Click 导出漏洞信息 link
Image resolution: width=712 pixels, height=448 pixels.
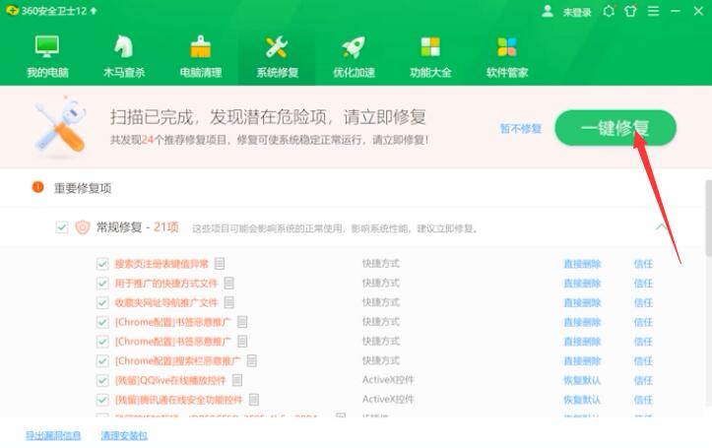point(53,436)
